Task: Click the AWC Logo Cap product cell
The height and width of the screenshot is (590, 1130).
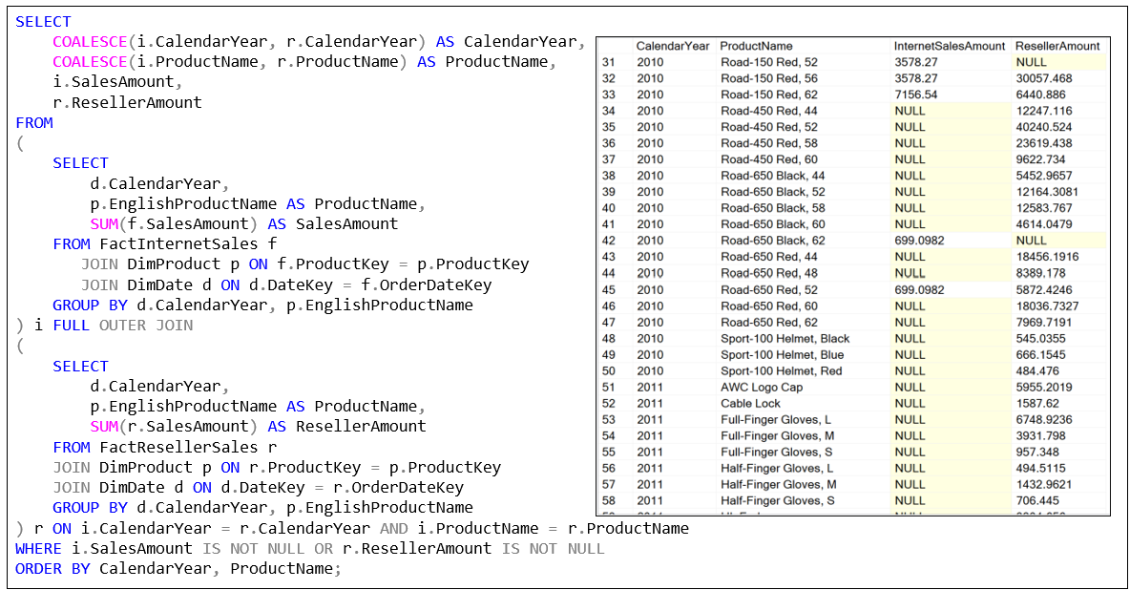Action: pos(762,387)
